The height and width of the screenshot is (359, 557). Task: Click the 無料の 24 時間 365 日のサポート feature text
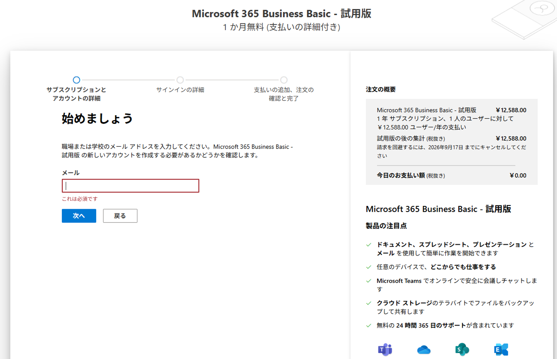point(445,326)
